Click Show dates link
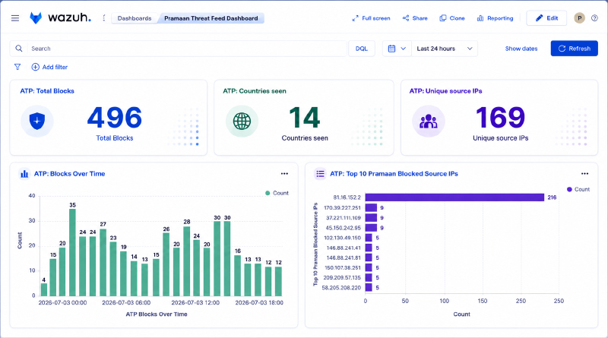The width and height of the screenshot is (608, 338). coord(521,49)
